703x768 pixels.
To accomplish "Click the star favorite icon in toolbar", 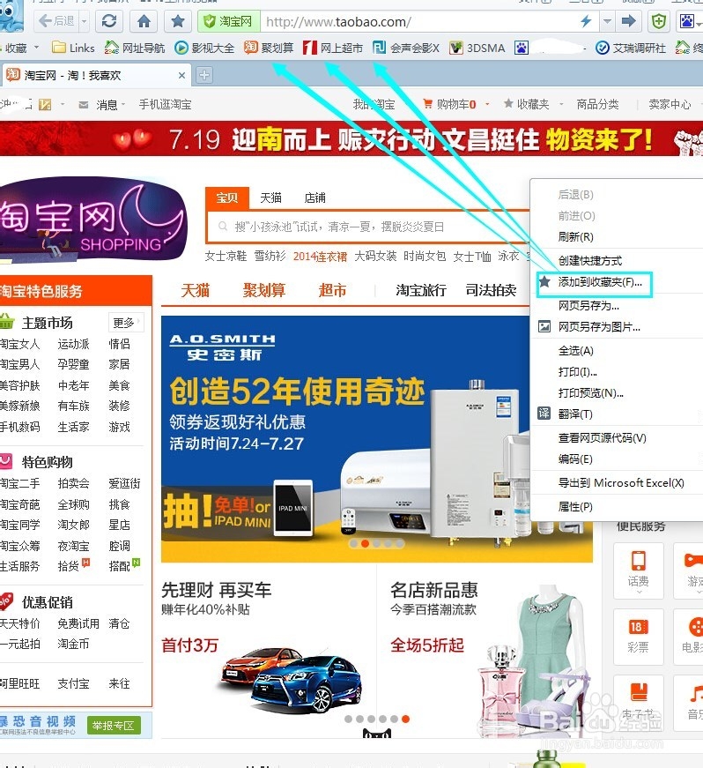I will [x=178, y=21].
